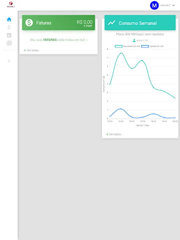This screenshot has height=240, width=180.
Task: Expand the sidebar with the chevron arrow
Action: (9, 61)
